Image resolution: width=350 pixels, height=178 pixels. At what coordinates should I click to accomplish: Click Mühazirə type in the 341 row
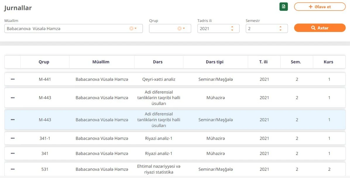(x=216, y=153)
